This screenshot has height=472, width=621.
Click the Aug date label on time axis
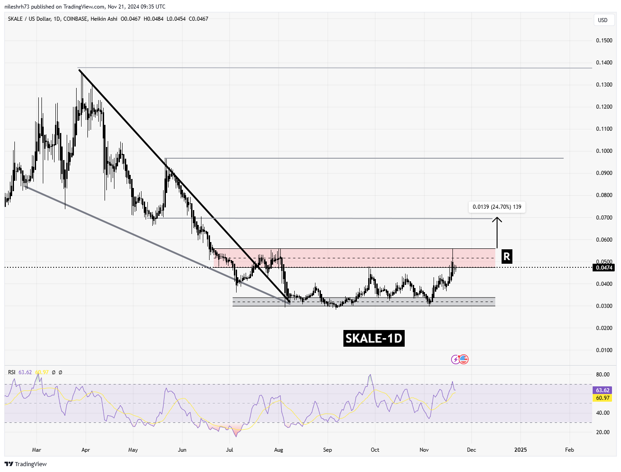point(279,450)
